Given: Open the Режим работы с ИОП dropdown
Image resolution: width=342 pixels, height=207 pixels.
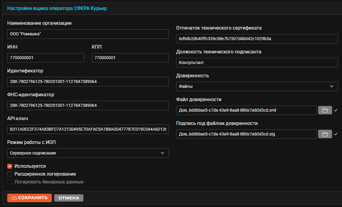Looking at the screenshot, I should point(88,153).
